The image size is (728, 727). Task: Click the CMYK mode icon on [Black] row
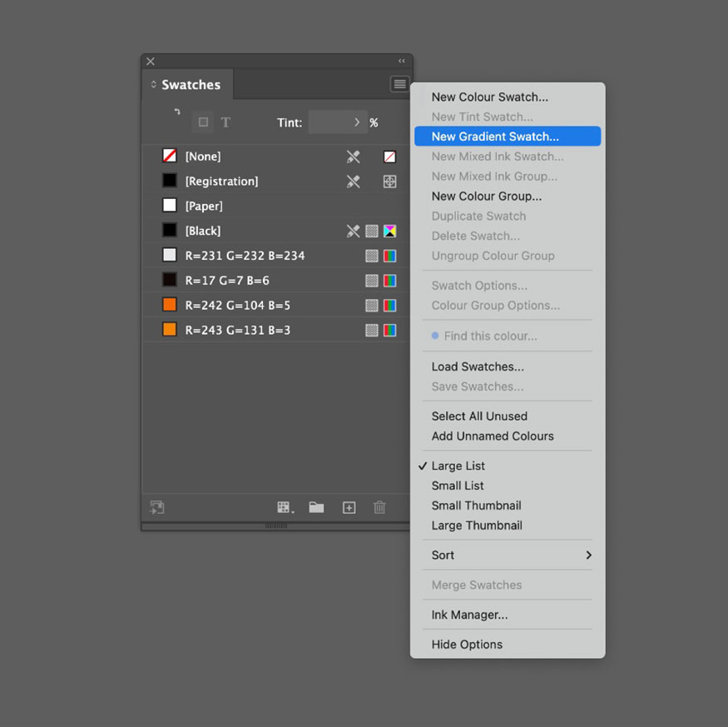389,231
